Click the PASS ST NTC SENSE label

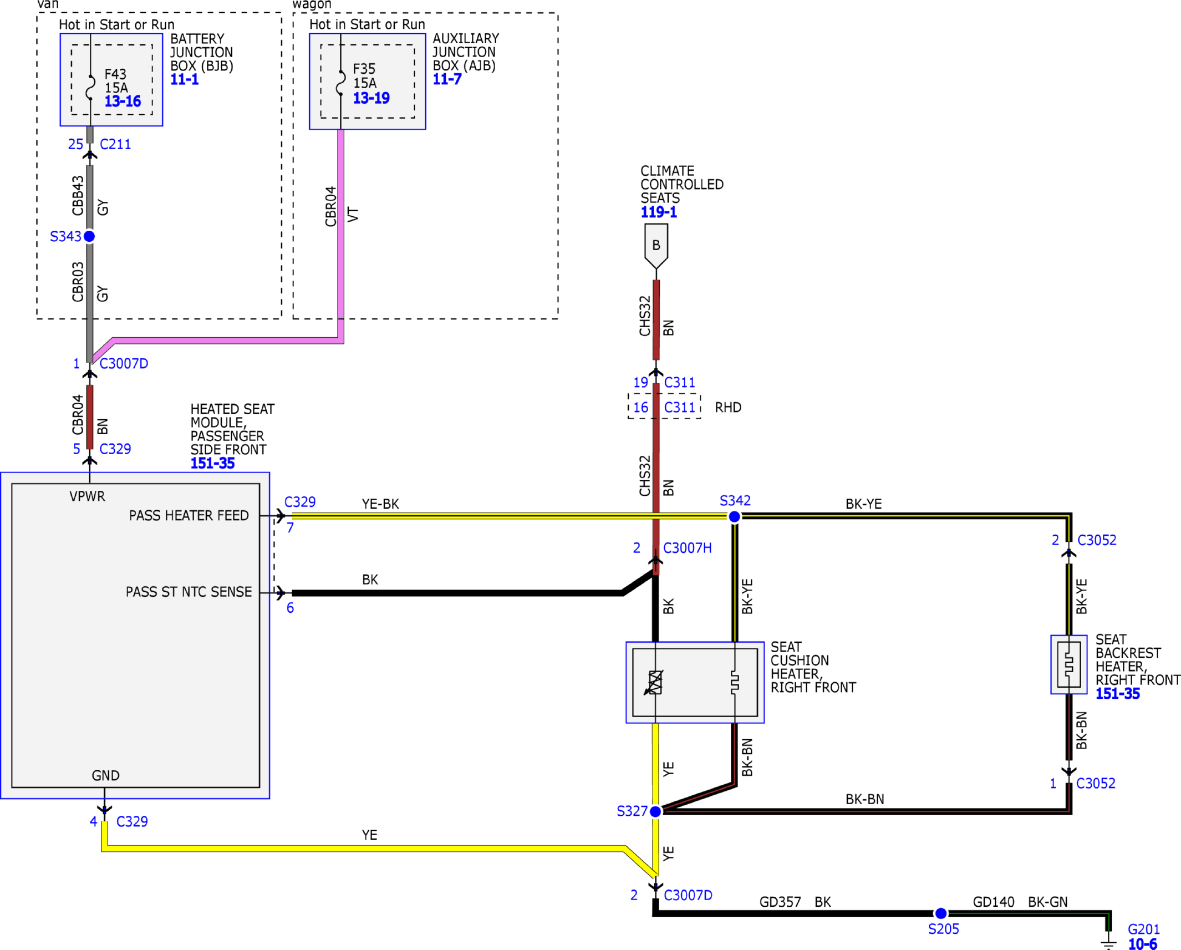pyautogui.click(x=189, y=592)
